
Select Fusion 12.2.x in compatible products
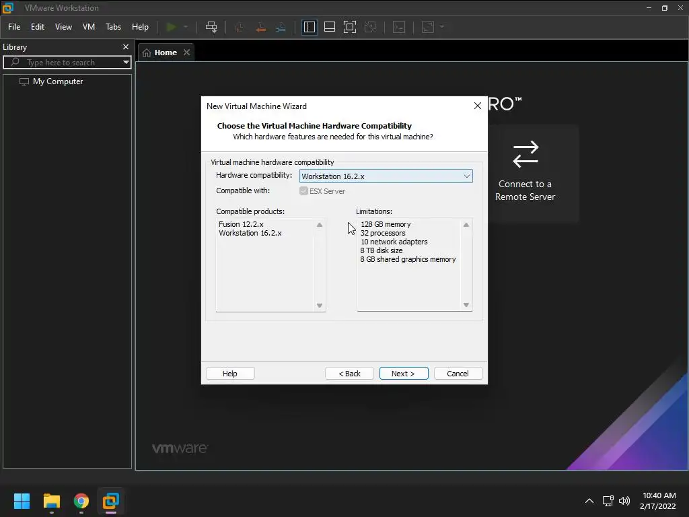241,224
